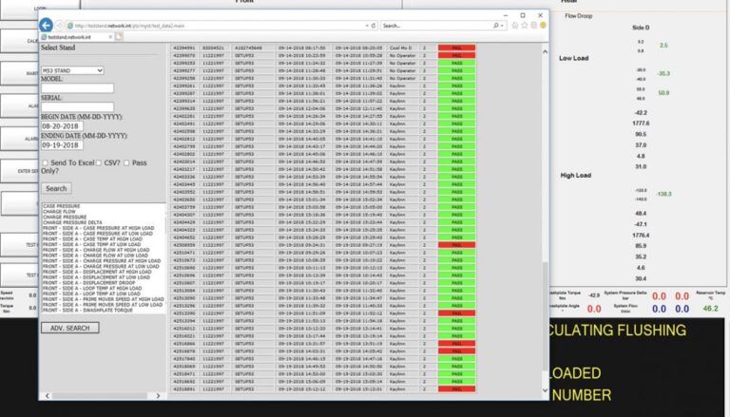Click test ID 42510471 cell
The image size is (730, 417).
(x=183, y=253)
